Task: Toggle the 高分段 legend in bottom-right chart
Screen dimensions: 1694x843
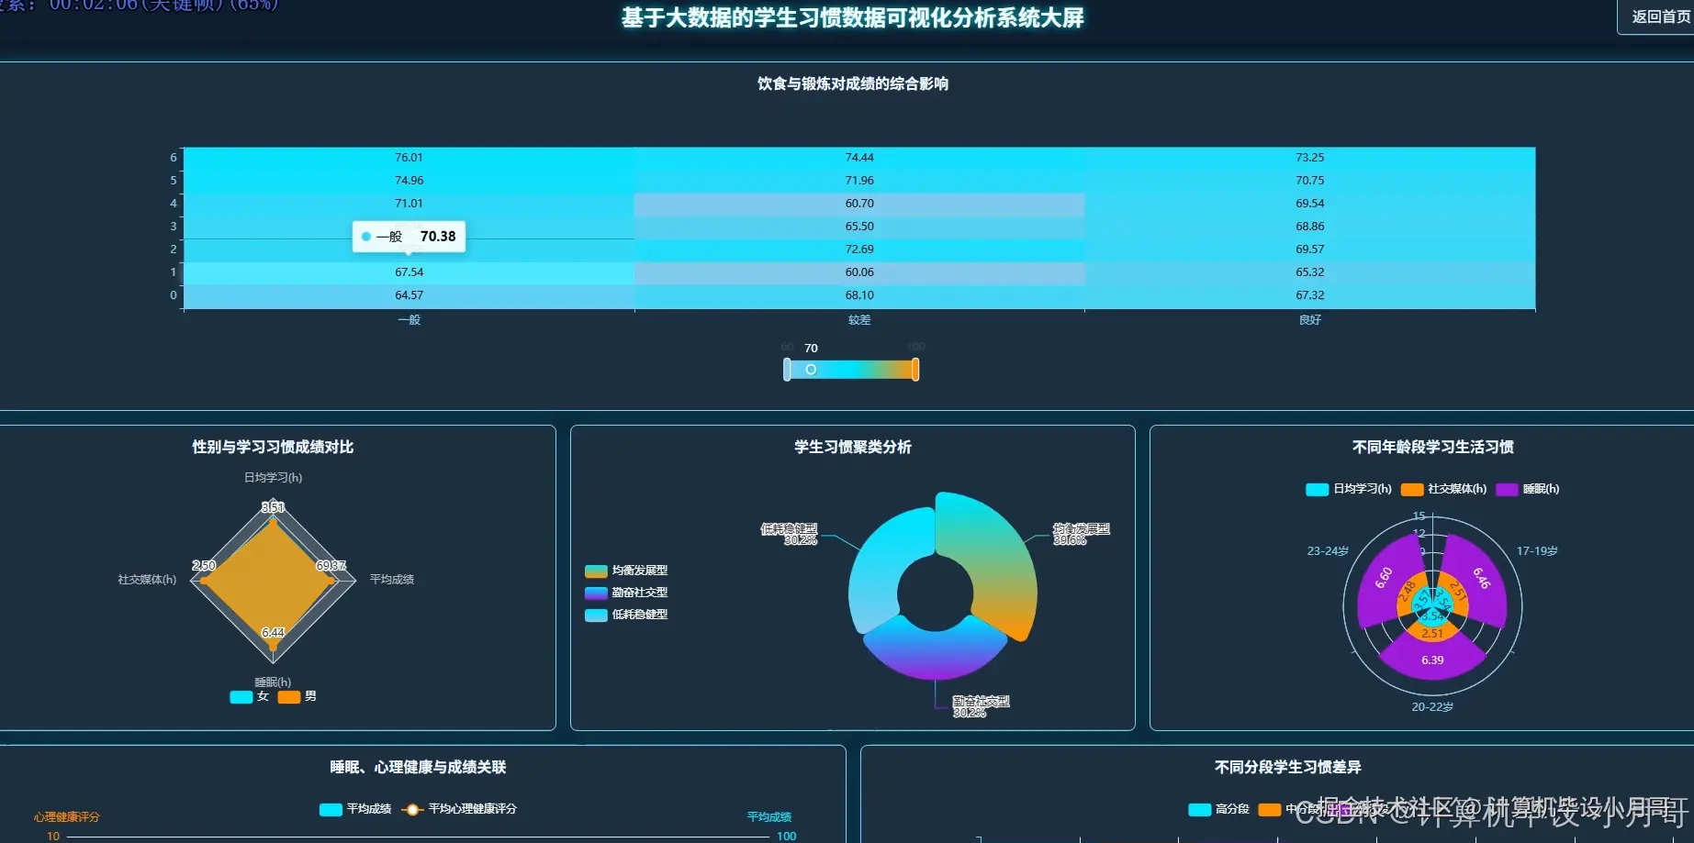Action: tap(1198, 809)
